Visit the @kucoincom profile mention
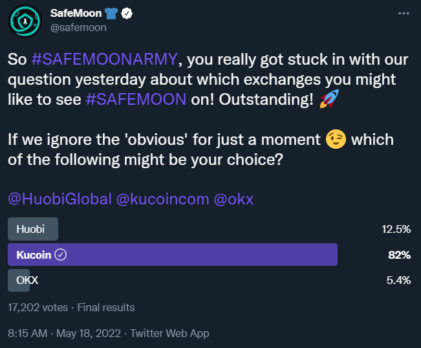This screenshot has width=421, height=348. coord(162,199)
